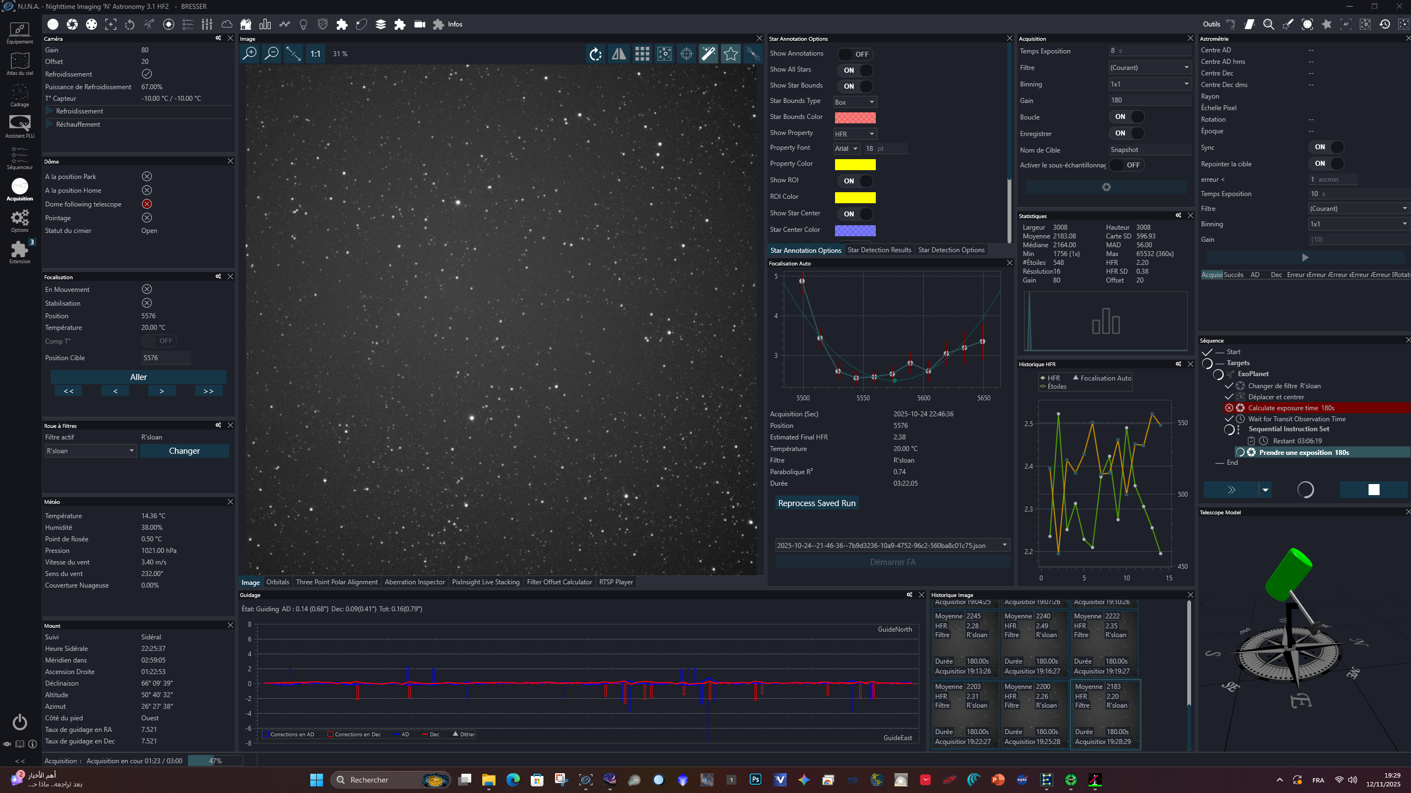This screenshot has width=1411, height=793.
Task: Toggle the star detection icon
Action: point(731,53)
